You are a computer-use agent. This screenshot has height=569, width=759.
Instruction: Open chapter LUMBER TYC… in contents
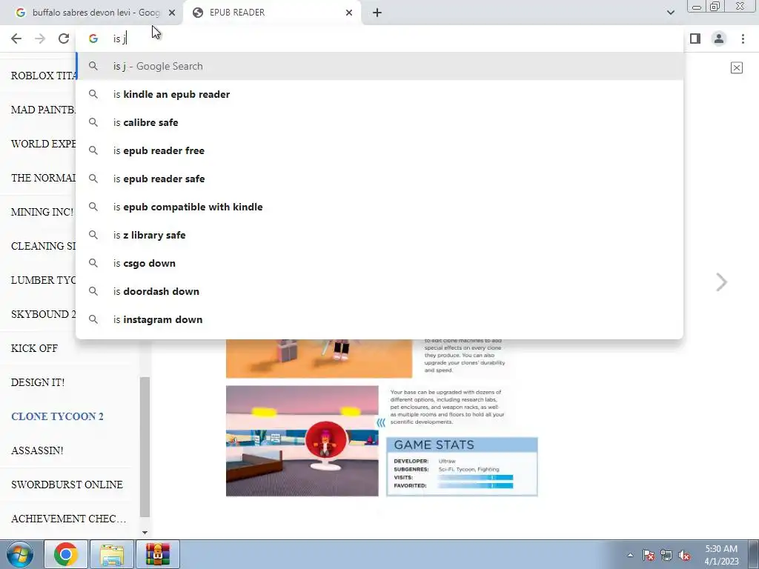coord(44,280)
